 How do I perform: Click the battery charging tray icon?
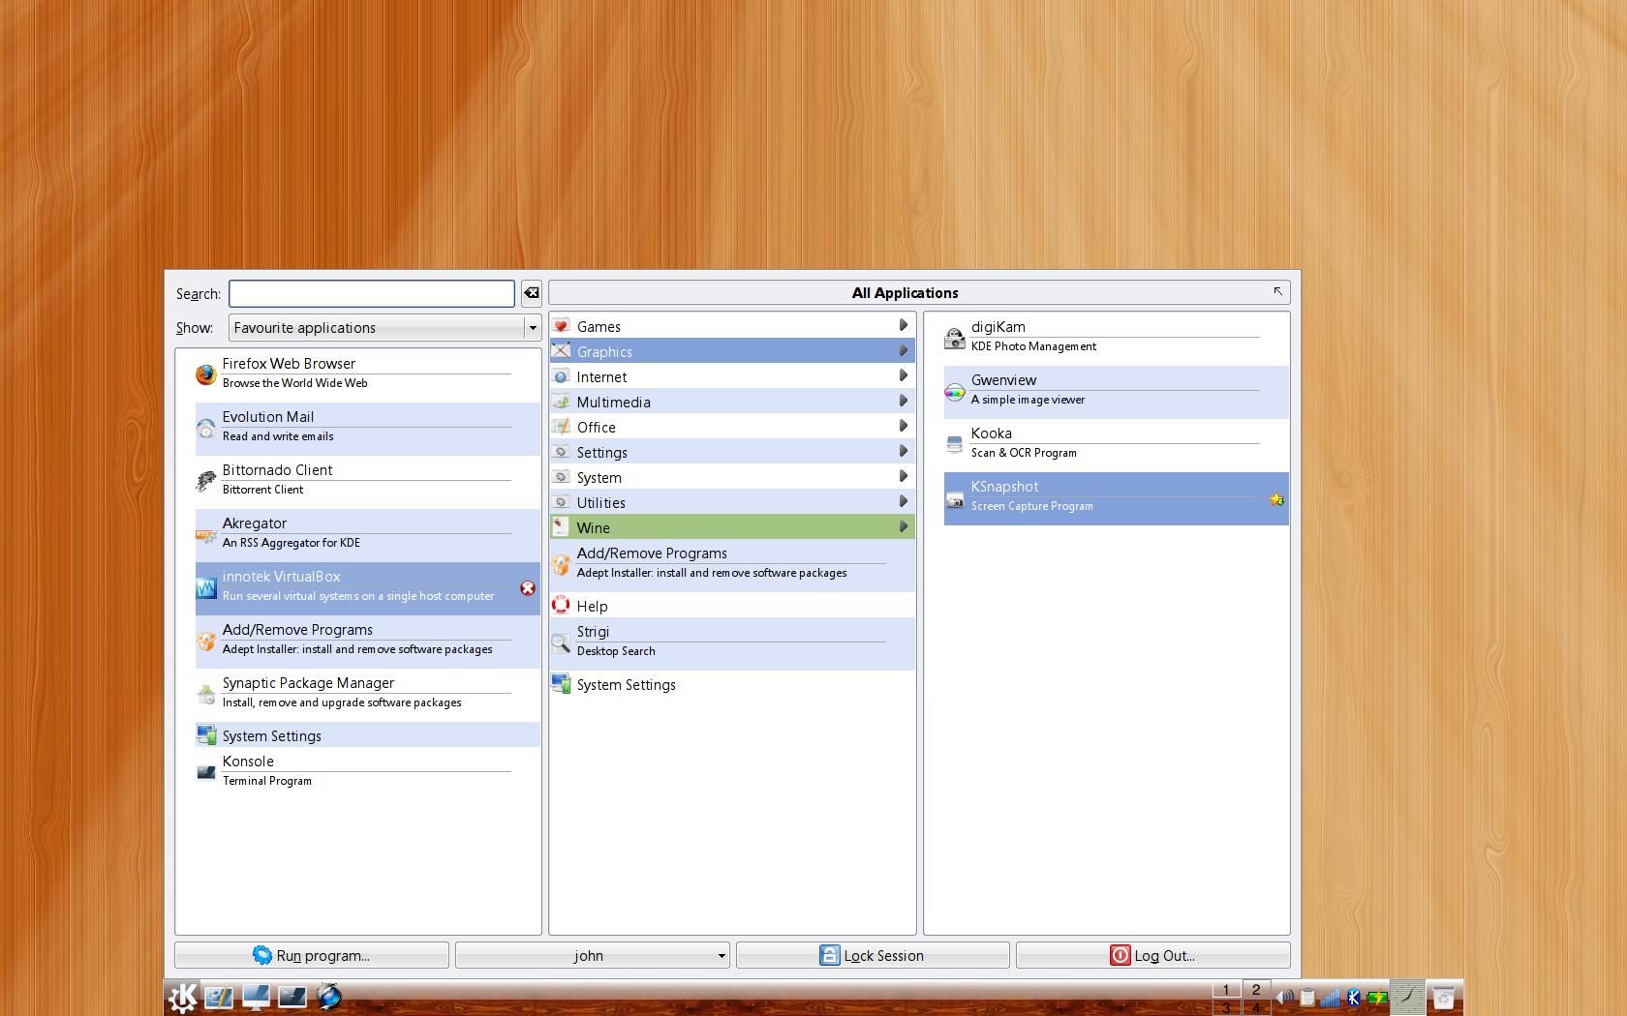[x=1377, y=997]
